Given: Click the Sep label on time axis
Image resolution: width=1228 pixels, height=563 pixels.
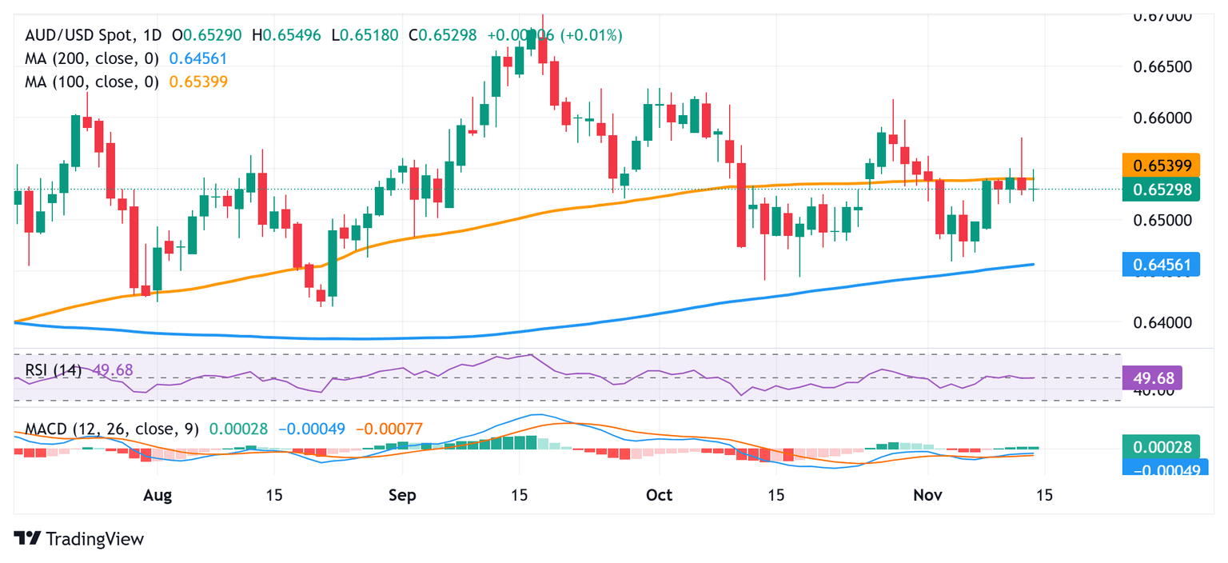Looking at the screenshot, I should point(402,496).
